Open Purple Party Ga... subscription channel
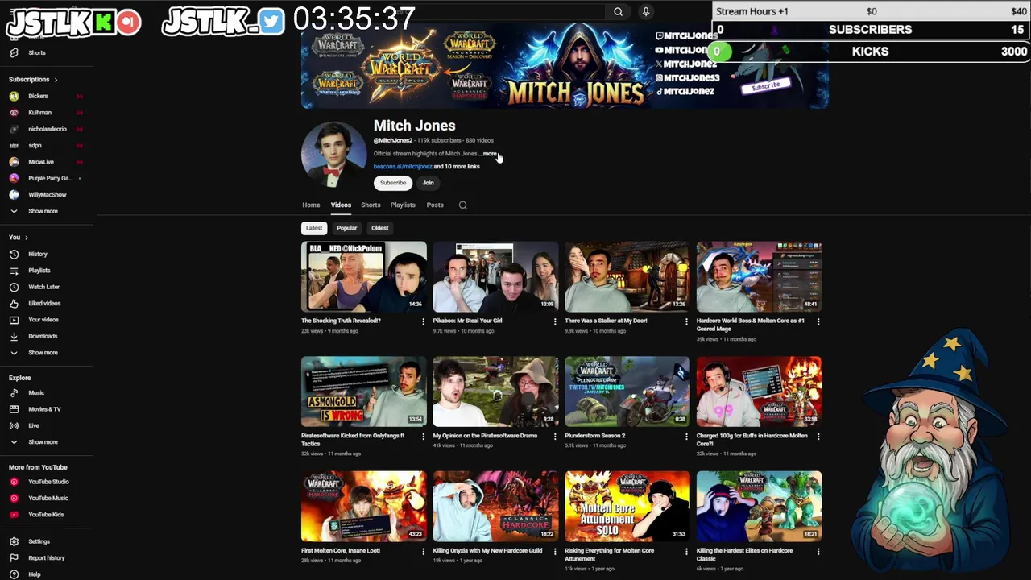 tap(49, 178)
